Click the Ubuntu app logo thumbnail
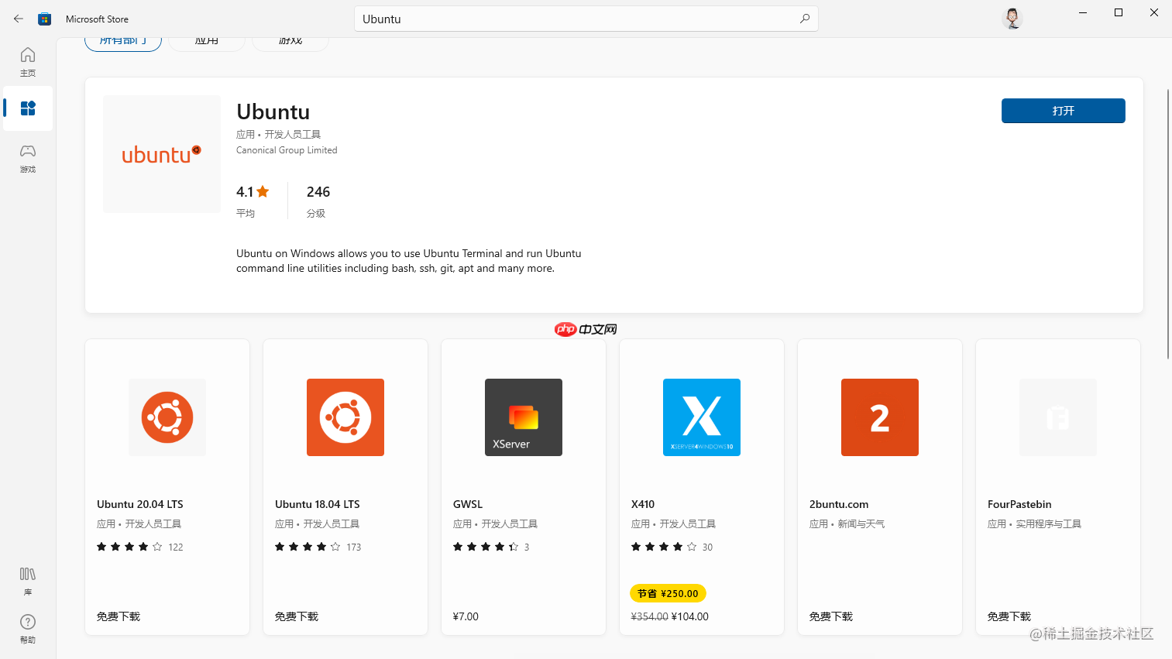 [x=162, y=154]
